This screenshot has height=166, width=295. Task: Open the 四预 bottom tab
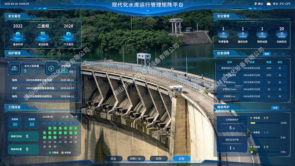coord(159,159)
